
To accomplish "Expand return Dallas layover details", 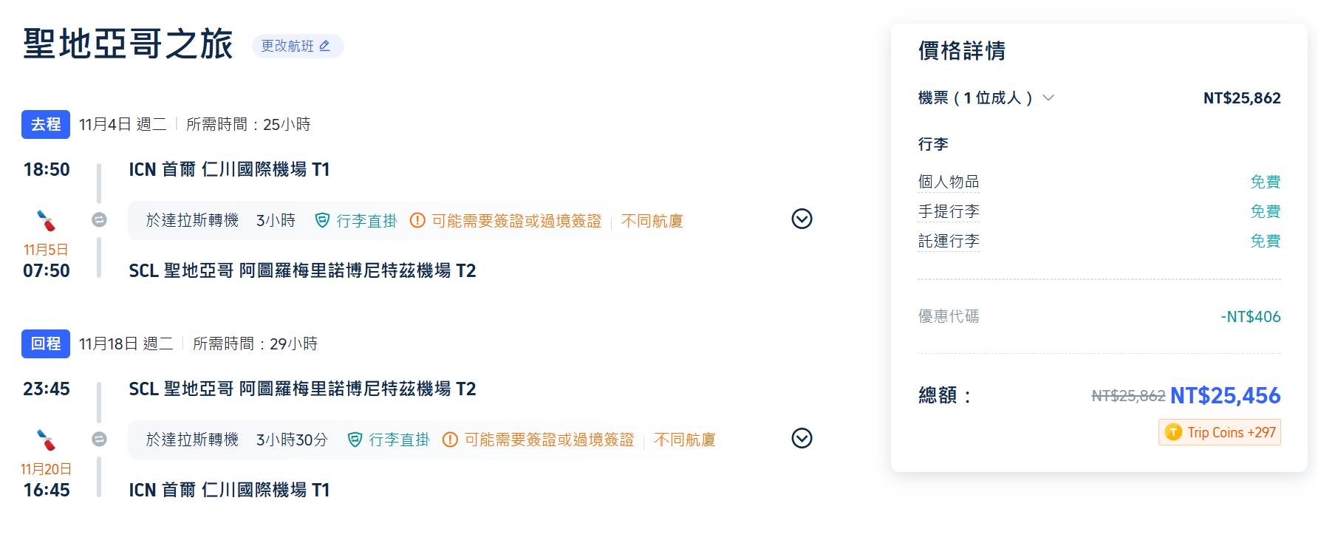I will [x=802, y=439].
